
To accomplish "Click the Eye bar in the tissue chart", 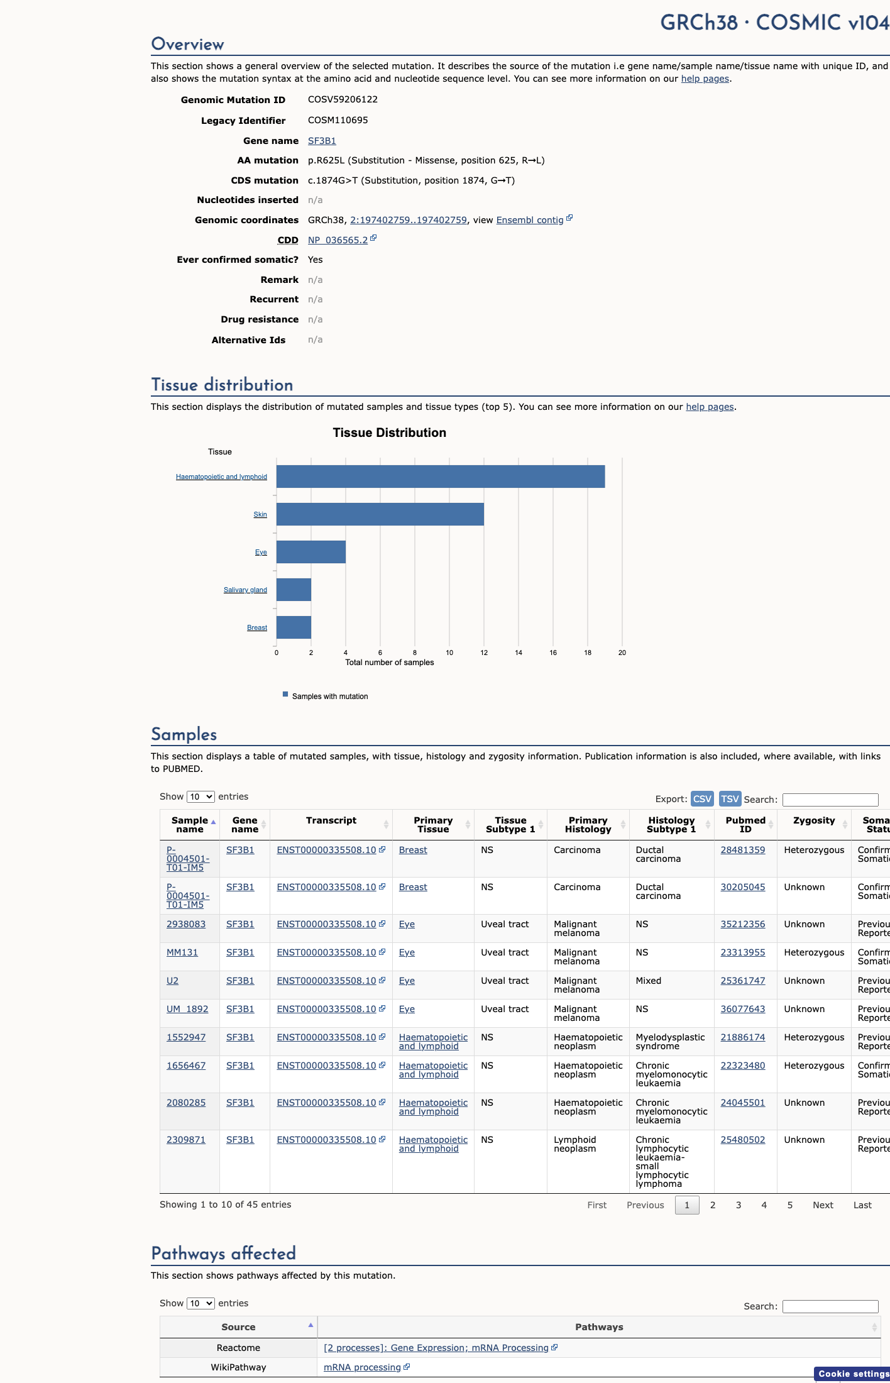I will tap(311, 552).
